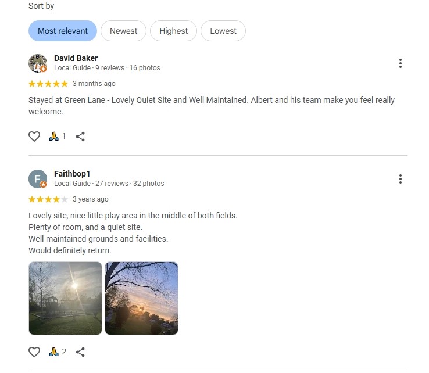Viewport: 429px width, 373px height.
Task: Select the Most relevant sort option
Action: (x=63, y=31)
